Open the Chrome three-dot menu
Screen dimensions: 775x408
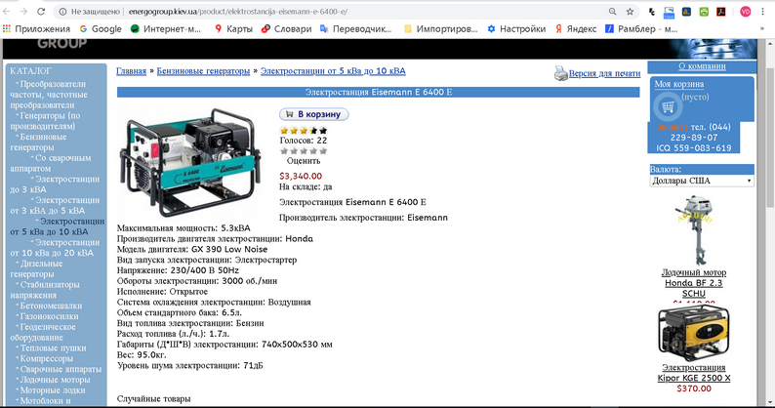pyautogui.click(x=763, y=12)
